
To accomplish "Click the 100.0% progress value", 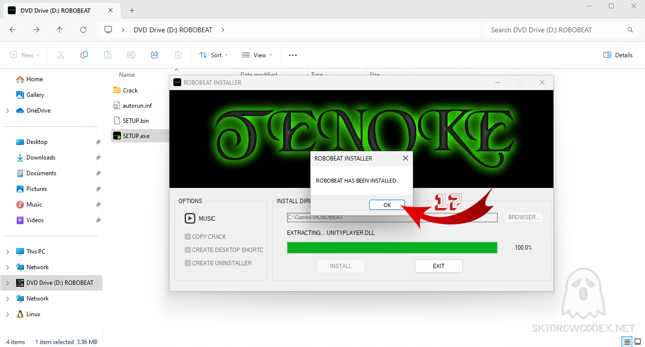I will tap(523, 248).
